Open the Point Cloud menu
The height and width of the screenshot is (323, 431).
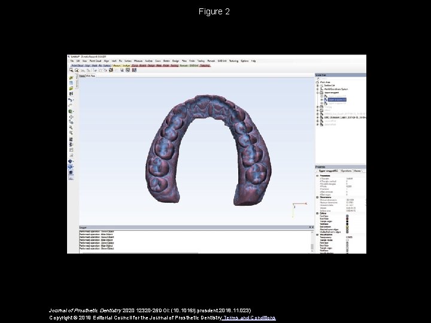(95, 61)
